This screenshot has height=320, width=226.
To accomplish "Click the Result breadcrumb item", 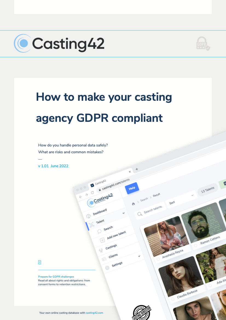I will 157,195.
